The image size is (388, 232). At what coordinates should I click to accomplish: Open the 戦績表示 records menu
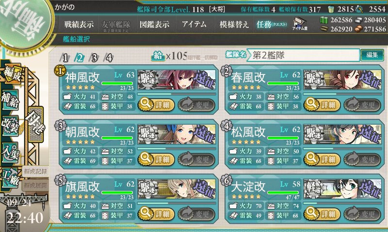click(79, 24)
